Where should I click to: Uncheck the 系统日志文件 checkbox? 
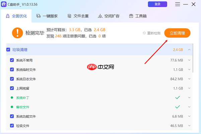(x=12, y=79)
